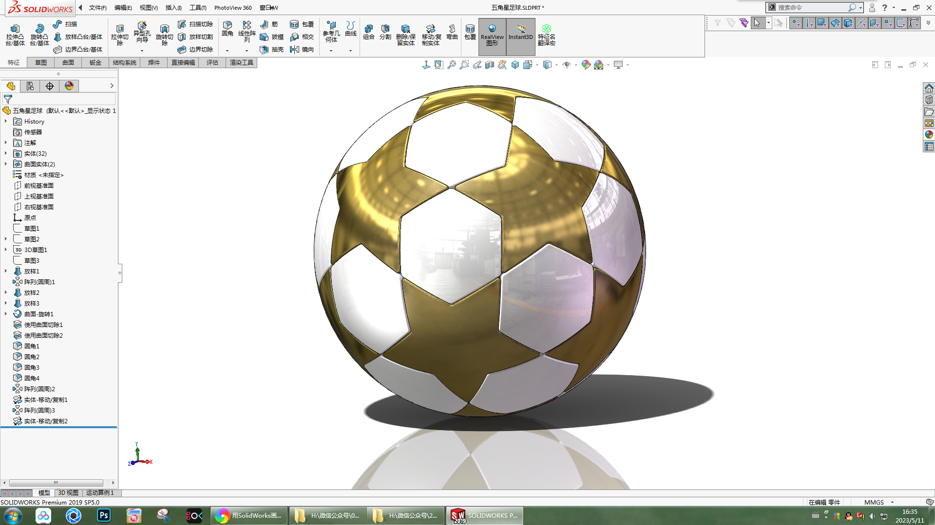Open the 参考几何体 reference geometry tool
This screenshot has height=525, width=935.
pyautogui.click(x=331, y=32)
